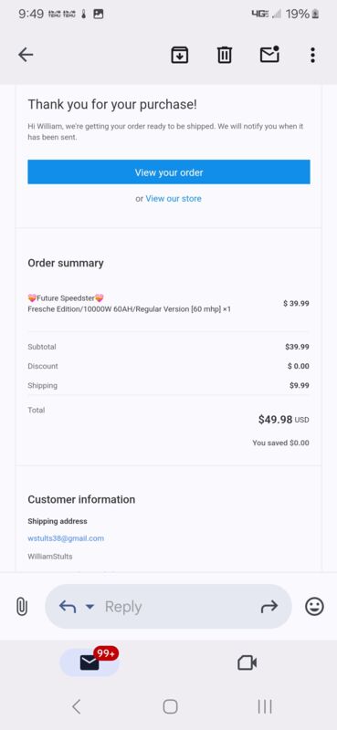Image resolution: width=337 pixels, height=730 pixels.
Task: Open the emoji reaction picker
Action: tap(315, 606)
